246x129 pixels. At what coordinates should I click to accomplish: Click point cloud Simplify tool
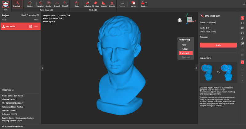[65, 4]
